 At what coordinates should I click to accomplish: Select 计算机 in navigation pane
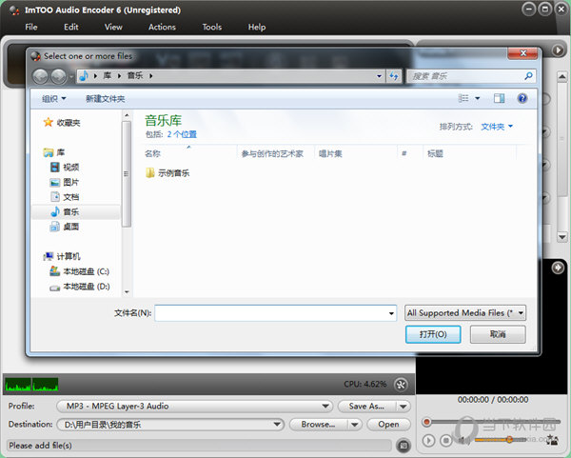(62, 256)
